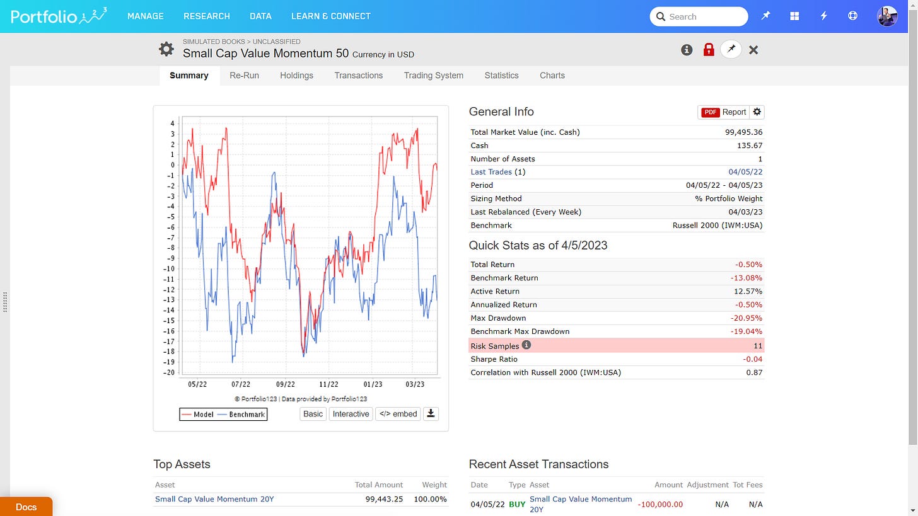Select the Interactive chart button
Image resolution: width=918 pixels, height=516 pixels.
(x=351, y=414)
